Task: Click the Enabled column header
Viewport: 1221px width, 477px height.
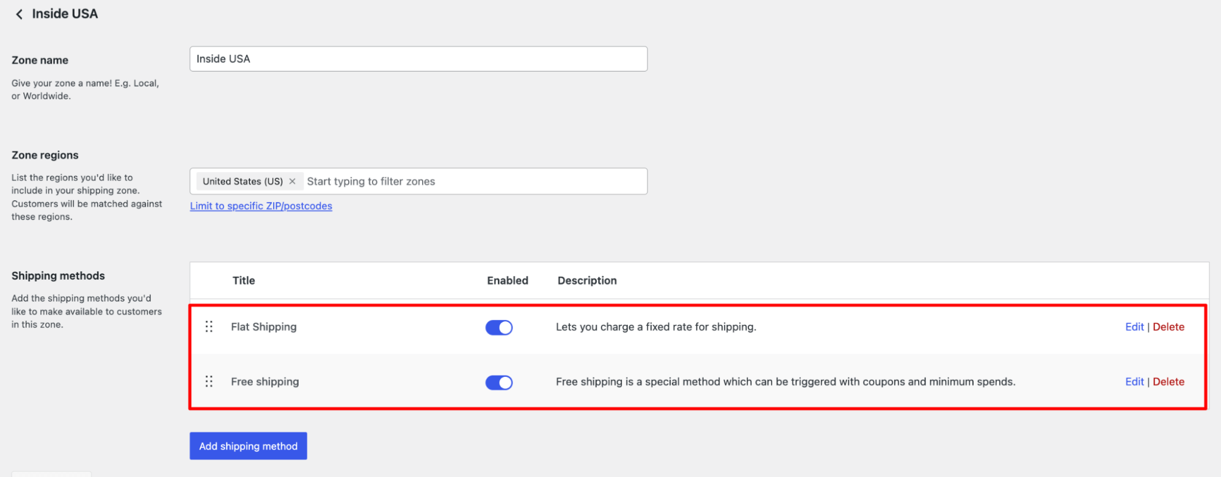Action: click(508, 280)
